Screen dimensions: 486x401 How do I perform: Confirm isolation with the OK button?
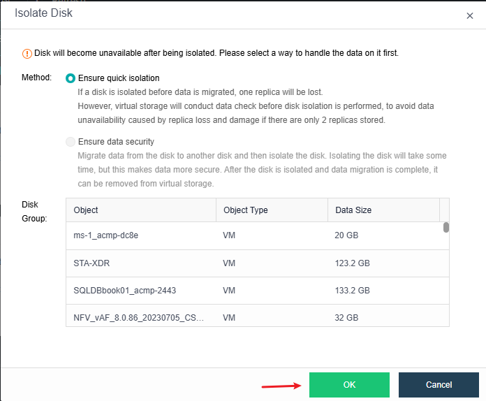(349, 385)
